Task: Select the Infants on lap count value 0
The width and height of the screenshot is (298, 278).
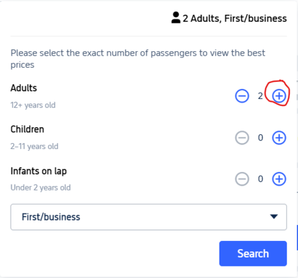Action: coord(260,179)
